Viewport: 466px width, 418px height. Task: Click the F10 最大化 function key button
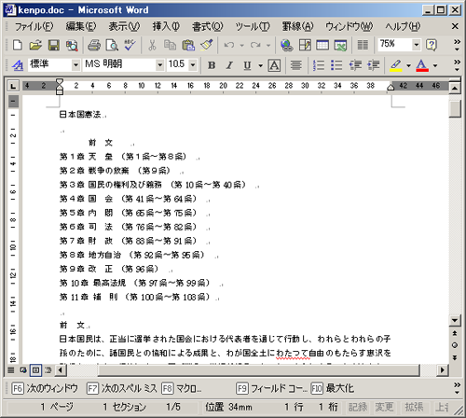point(333,388)
